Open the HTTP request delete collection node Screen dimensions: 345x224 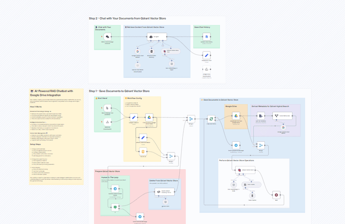click(159, 191)
